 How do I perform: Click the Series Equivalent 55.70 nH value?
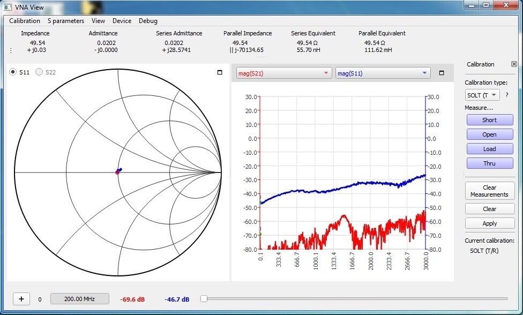(309, 50)
